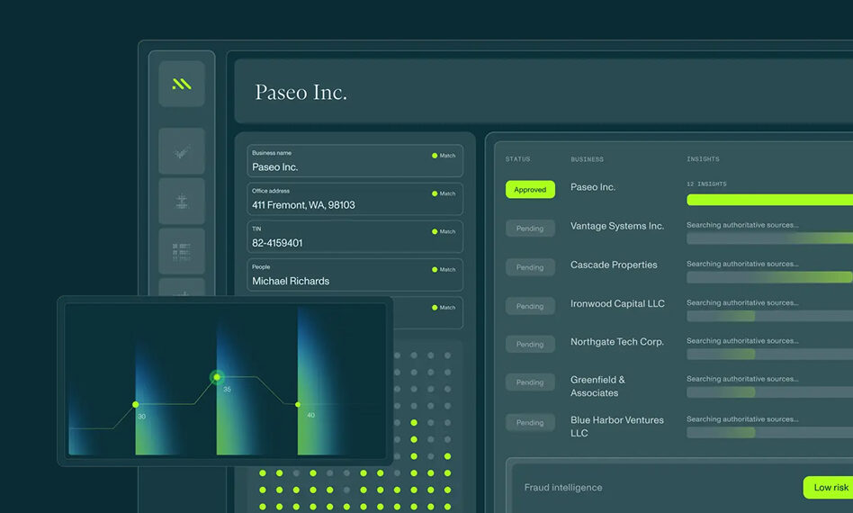Open the list grid sidebar icon
Screen dimensions: 853x513
click(182, 251)
